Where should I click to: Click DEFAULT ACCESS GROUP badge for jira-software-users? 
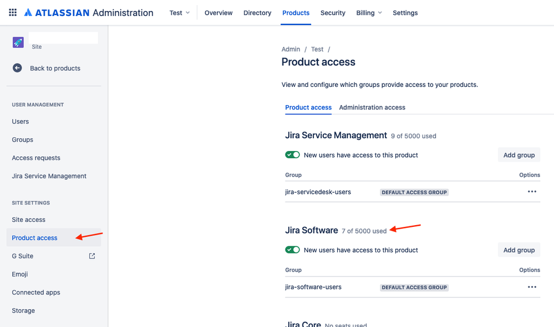414,288
